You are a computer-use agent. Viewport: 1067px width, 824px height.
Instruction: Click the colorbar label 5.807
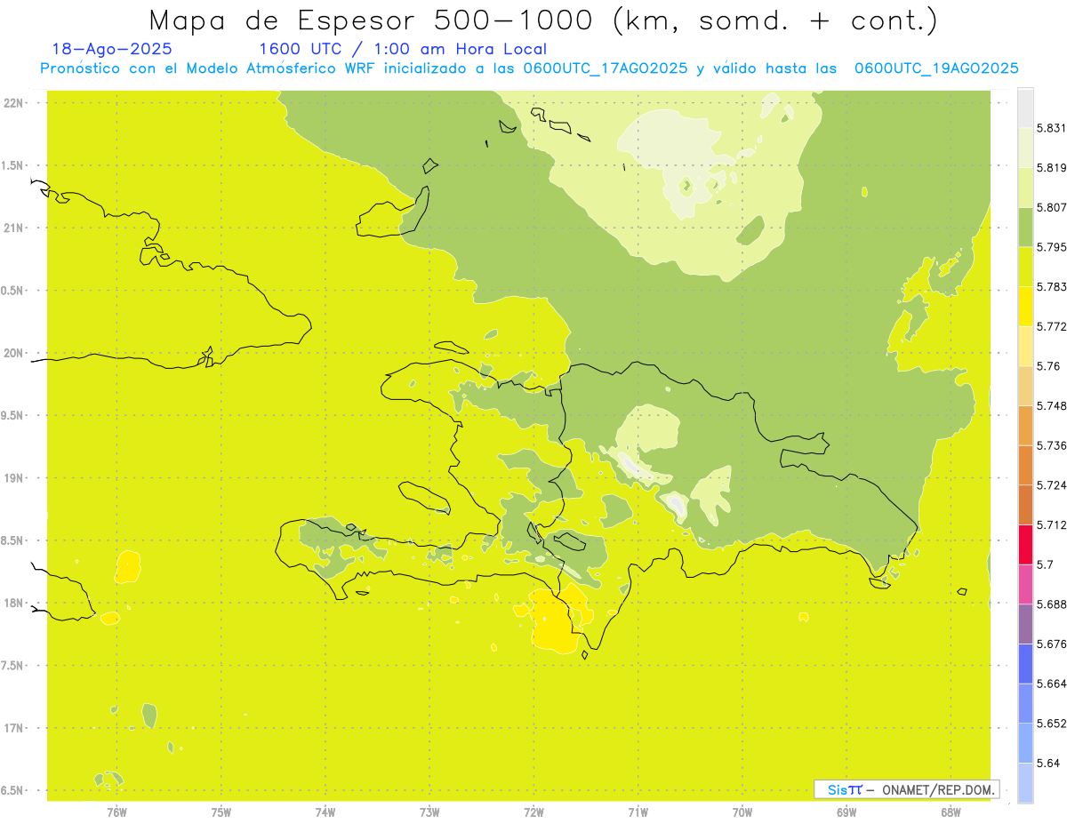point(1051,207)
